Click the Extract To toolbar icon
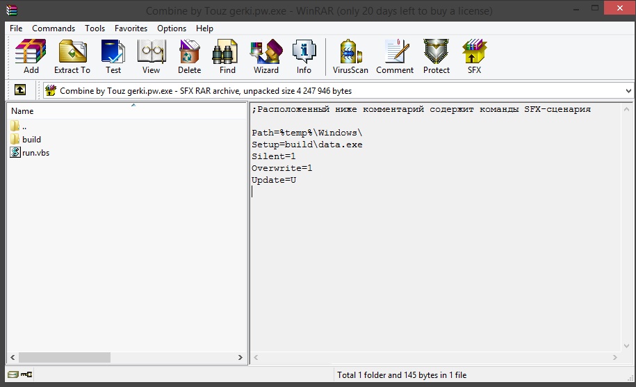 click(72, 56)
